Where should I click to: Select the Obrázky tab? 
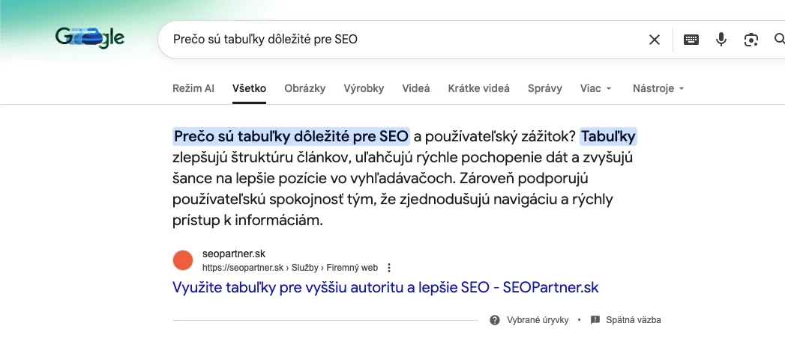point(305,88)
